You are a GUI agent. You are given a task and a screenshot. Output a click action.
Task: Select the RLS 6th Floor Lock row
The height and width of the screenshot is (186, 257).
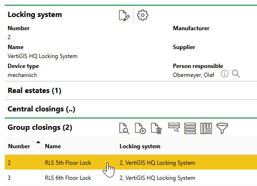click(x=131, y=178)
